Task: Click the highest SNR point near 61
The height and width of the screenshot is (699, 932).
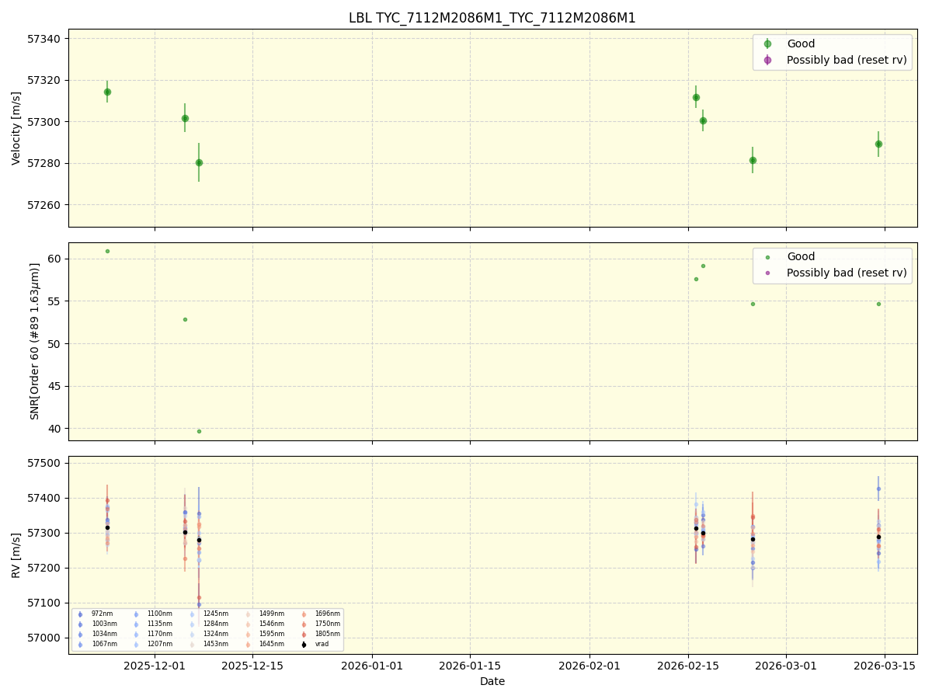Action: tap(107, 251)
